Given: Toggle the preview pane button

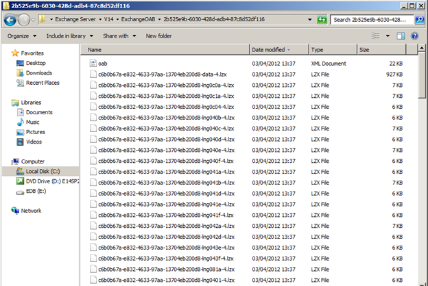Looking at the screenshot, I should (x=401, y=36).
